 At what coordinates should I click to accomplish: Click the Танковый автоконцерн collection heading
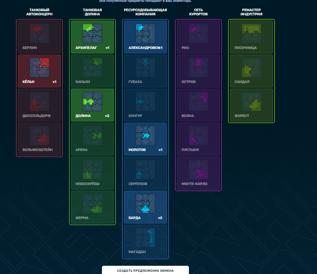click(x=40, y=12)
